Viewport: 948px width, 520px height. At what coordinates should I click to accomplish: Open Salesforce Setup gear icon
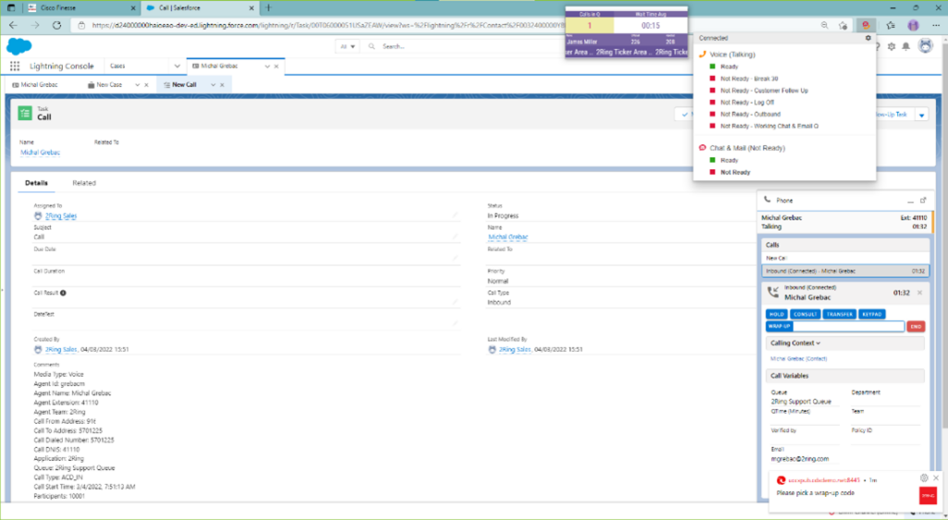click(x=892, y=46)
